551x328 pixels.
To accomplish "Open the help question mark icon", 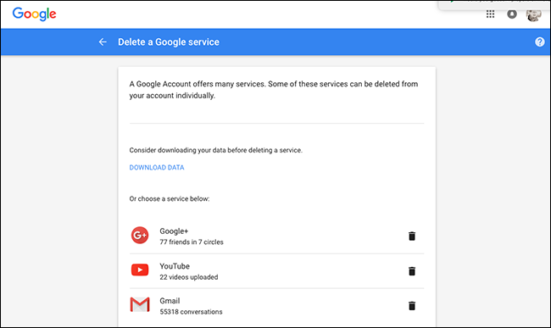I will point(539,42).
